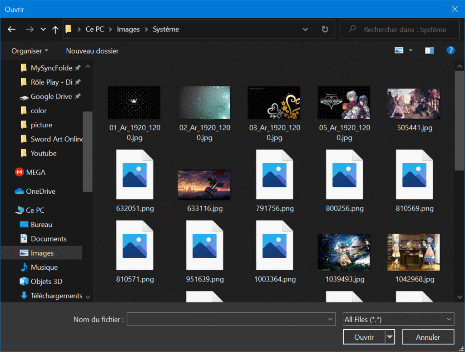Toggle the preview pane
This screenshot has width=465, height=352.
pos(429,50)
